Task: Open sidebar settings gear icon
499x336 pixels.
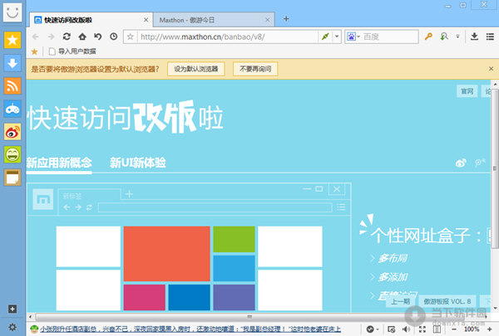Action: click(x=12, y=327)
